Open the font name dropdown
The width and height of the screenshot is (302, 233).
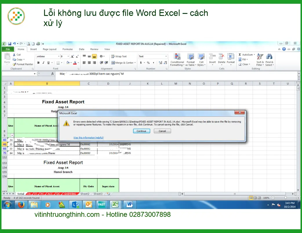pos(59,56)
